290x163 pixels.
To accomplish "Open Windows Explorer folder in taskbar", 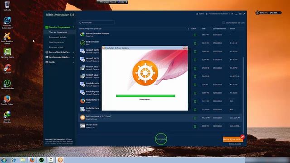I will pos(23,160).
